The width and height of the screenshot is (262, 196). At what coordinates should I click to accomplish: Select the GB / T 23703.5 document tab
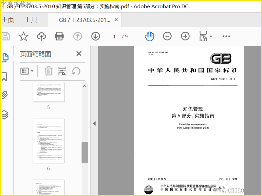point(84,20)
